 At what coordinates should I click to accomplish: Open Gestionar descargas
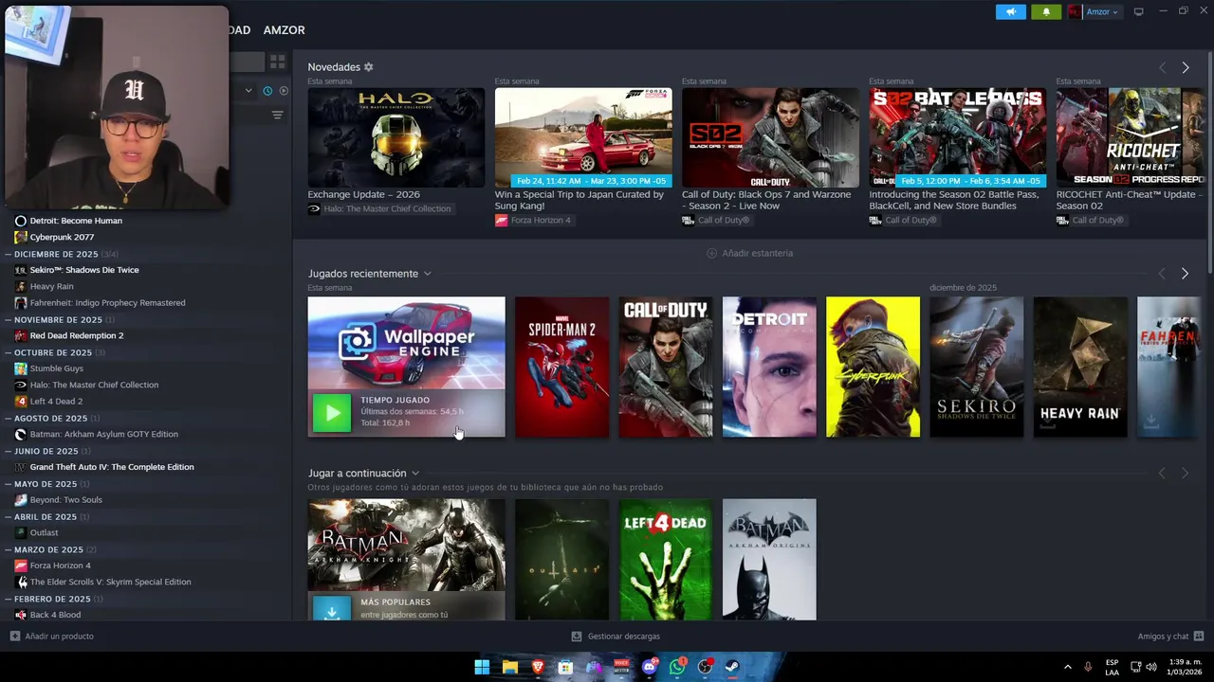point(616,637)
